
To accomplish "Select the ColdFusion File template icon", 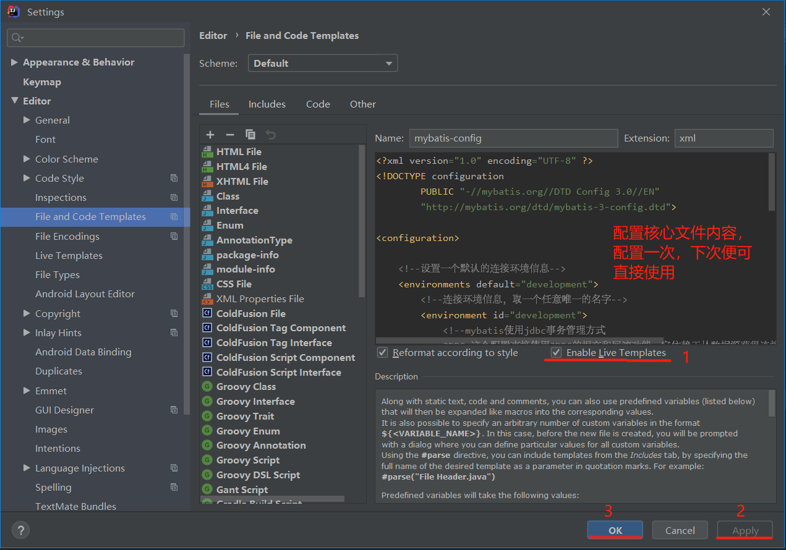I will [207, 314].
